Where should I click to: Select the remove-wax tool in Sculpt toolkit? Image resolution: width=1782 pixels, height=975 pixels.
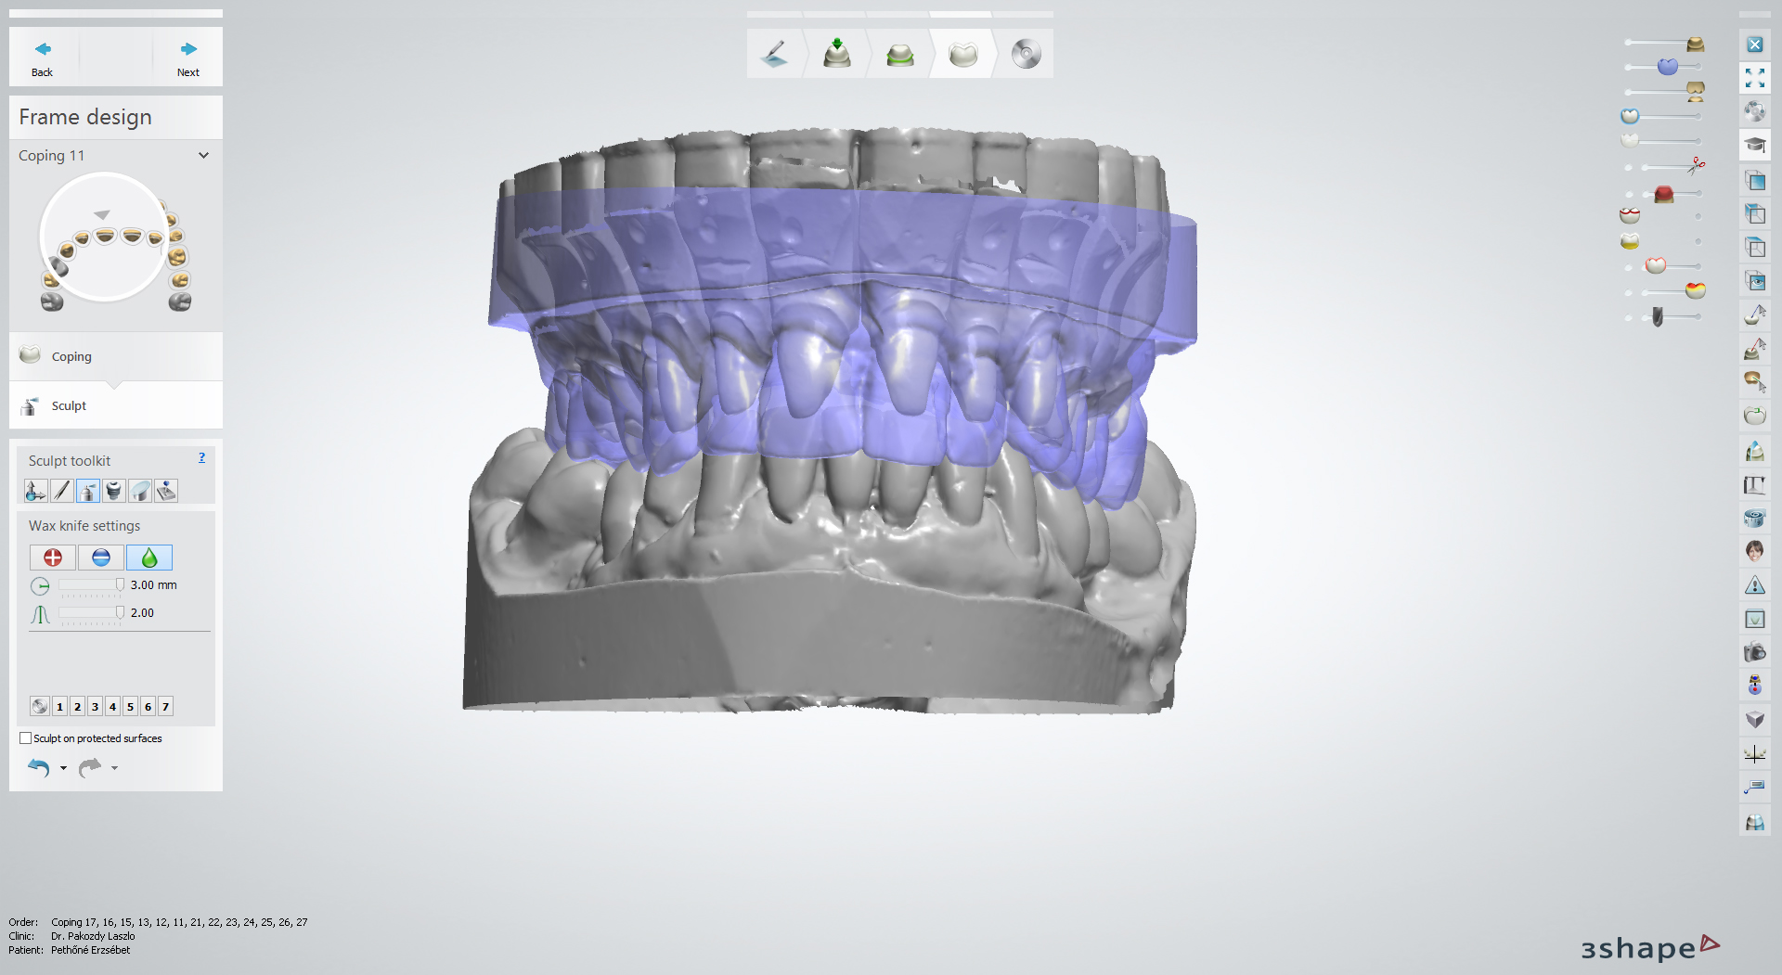point(100,558)
